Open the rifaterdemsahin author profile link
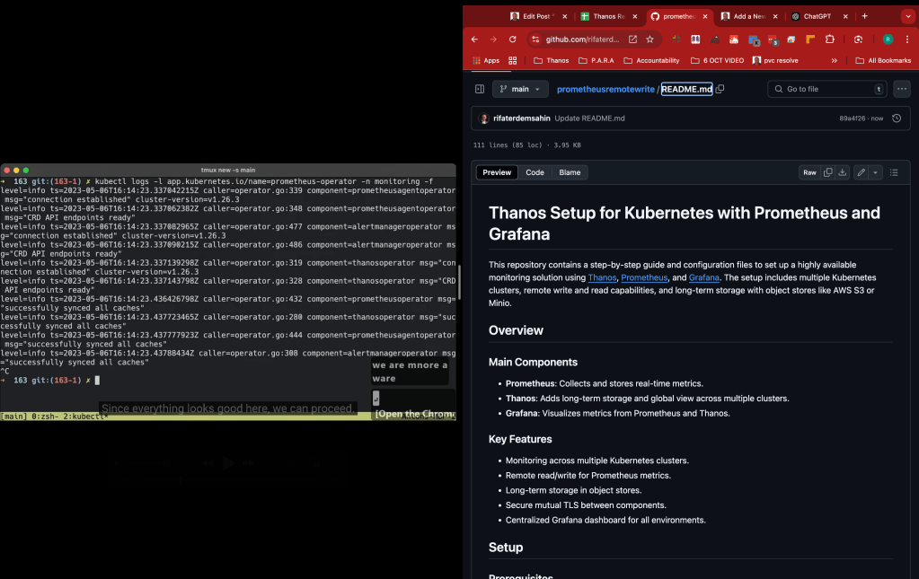The width and height of the screenshot is (919, 579). point(522,118)
